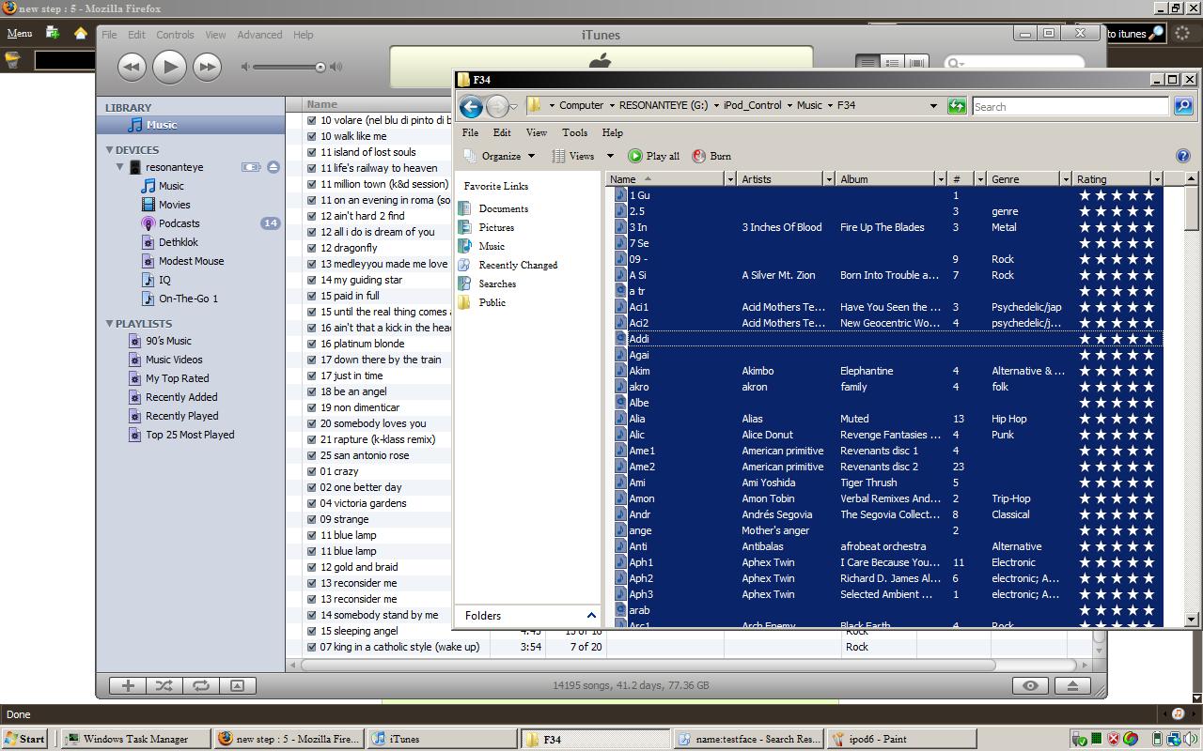Uncheck the song 10 walk like me
The height and width of the screenshot is (751, 1203).
(312, 136)
